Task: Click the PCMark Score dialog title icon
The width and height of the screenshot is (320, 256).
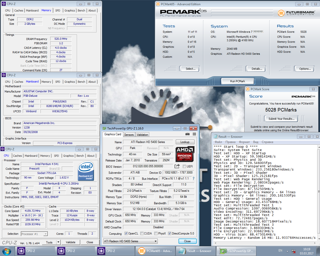Action: pyautogui.click(x=248, y=89)
